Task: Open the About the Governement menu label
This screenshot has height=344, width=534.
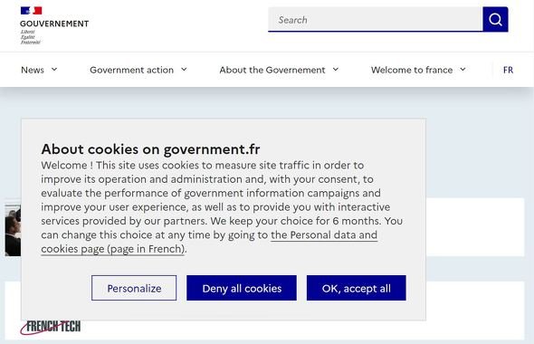Action: pyautogui.click(x=272, y=70)
